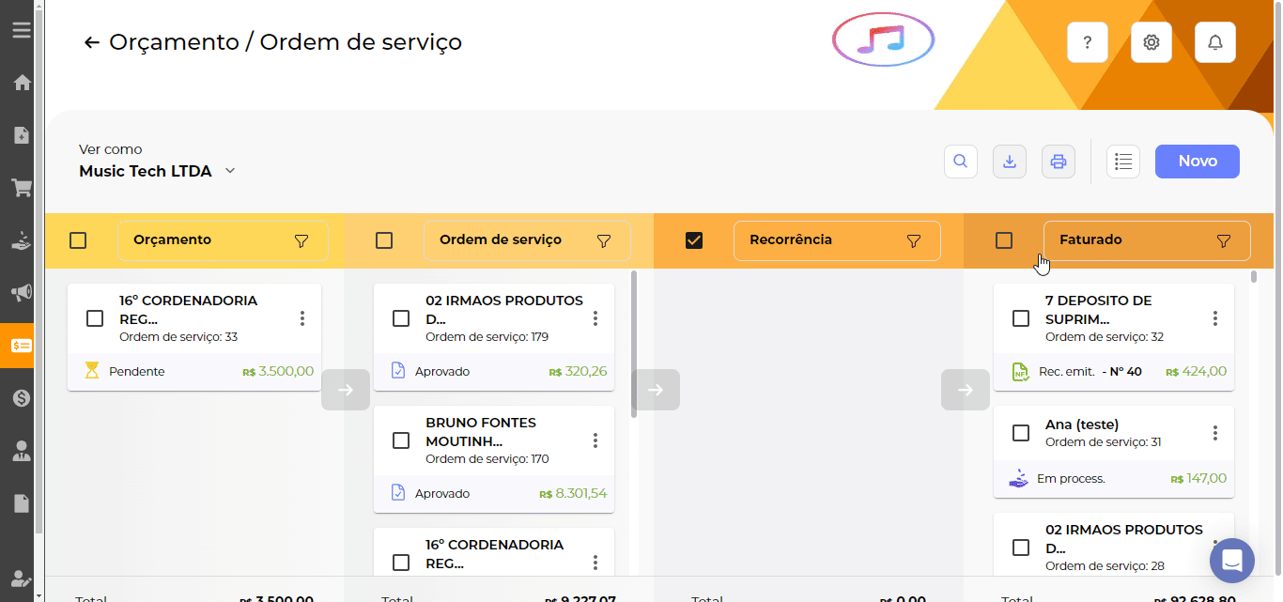This screenshot has height=602, width=1283.
Task: Open settings gear icon
Action: (1151, 42)
